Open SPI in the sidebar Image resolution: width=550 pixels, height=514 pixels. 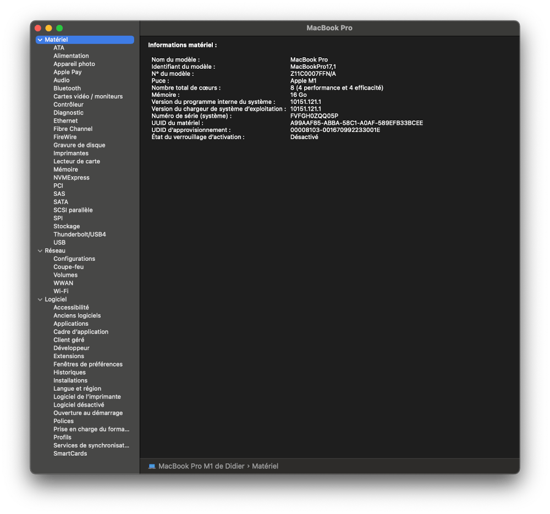58,218
